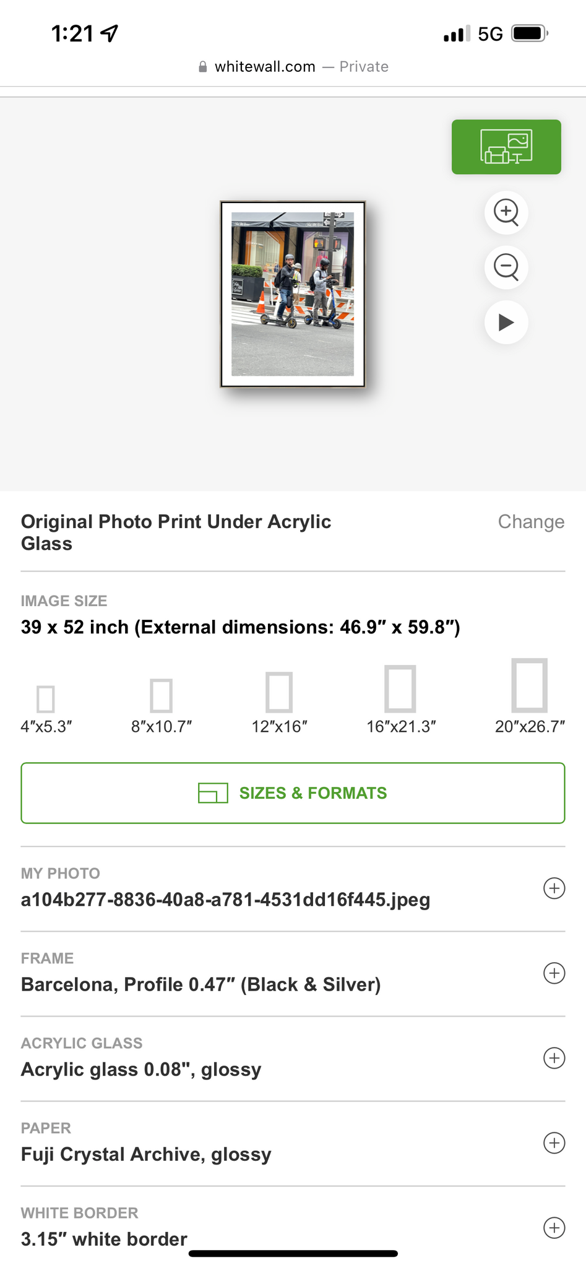Tap the Barcelona frame profile text
Screen dimensions: 586x1268
click(x=200, y=984)
